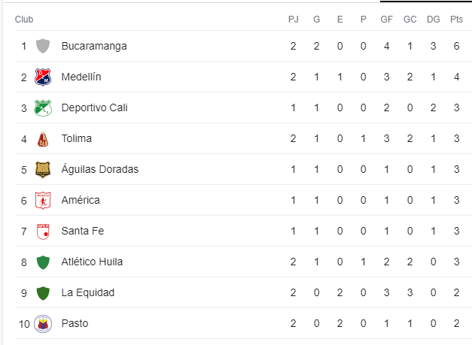Image resolution: width=472 pixels, height=345 pixels.
Task: Click the PJ column header
Action: point(293,20)
